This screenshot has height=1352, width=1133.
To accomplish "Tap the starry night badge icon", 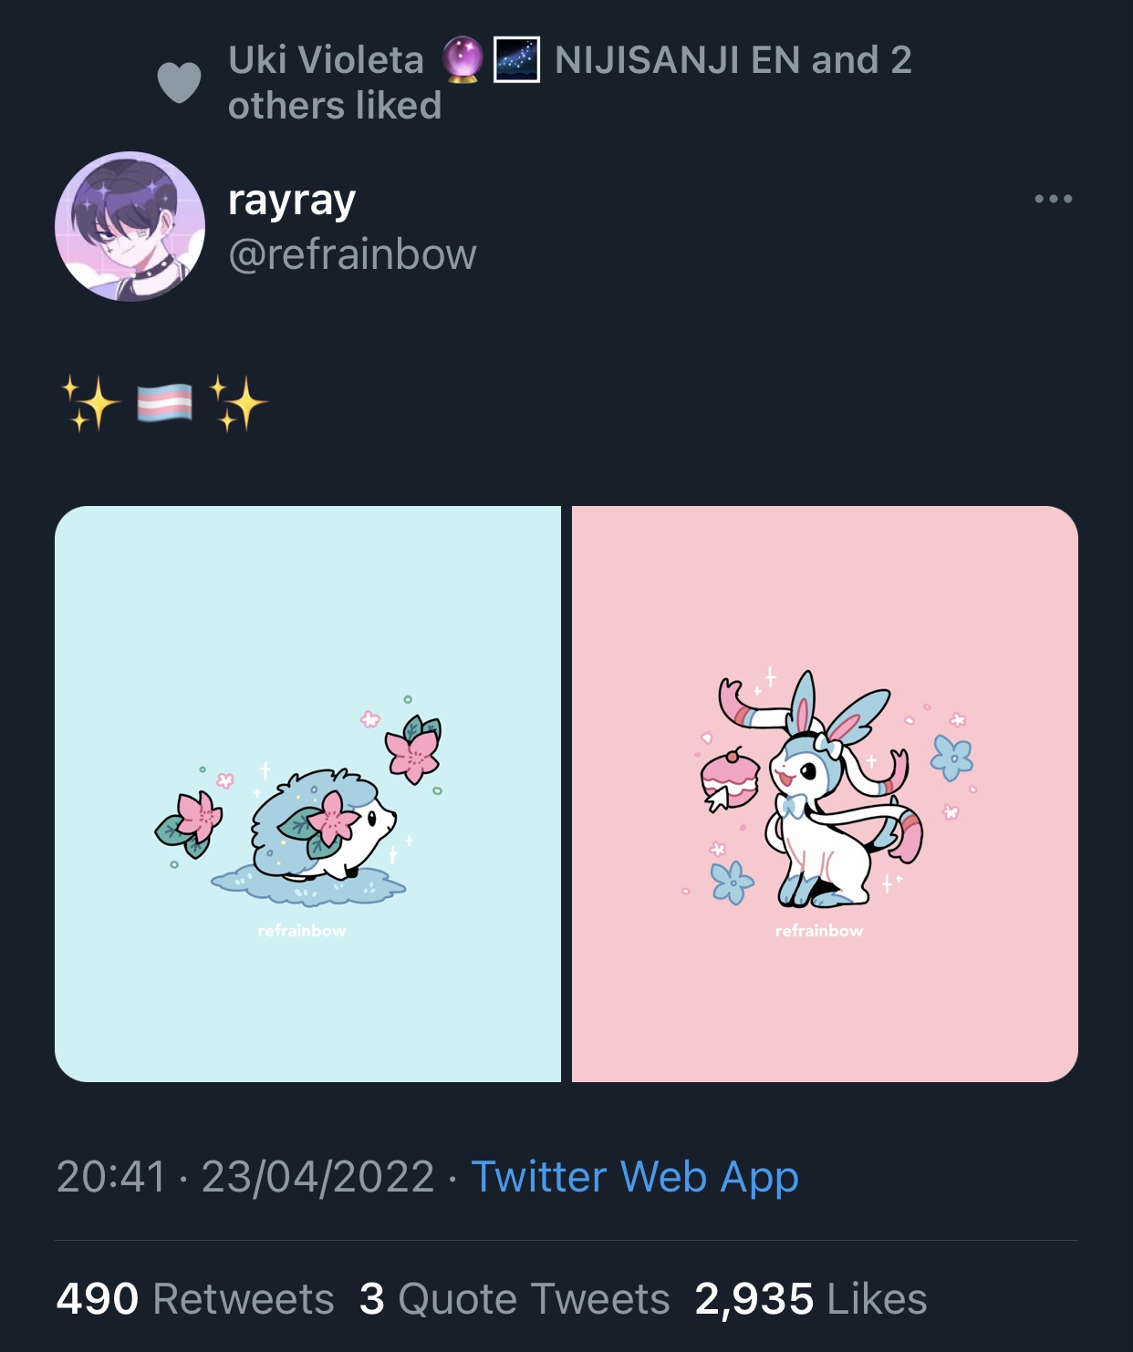I will coord(516,60).
